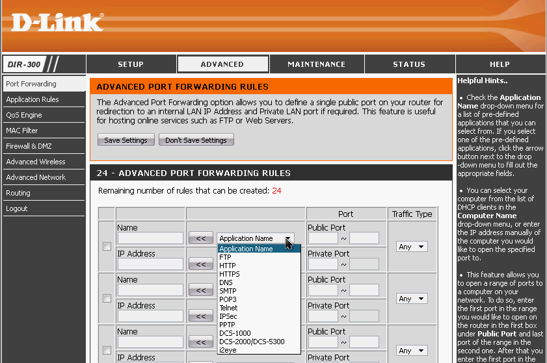
Task: Expand the second rule's Traffic Type dropdown
Action: tap(412, 299)
